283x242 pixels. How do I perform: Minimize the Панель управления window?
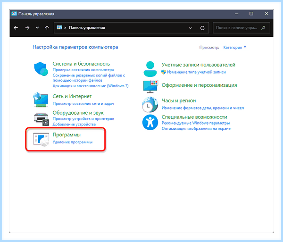pyautogui.click(x=237, y=14)
